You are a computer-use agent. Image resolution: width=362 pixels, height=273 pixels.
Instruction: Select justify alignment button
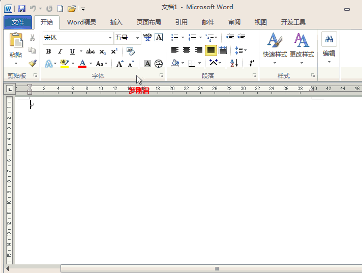pyautogui.click(x=211, y=50)
